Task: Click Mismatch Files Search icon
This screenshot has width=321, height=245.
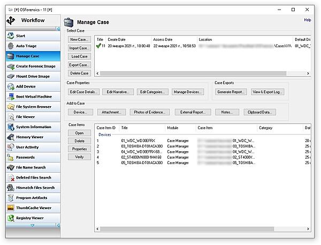Action: click(x=11, y=188)
